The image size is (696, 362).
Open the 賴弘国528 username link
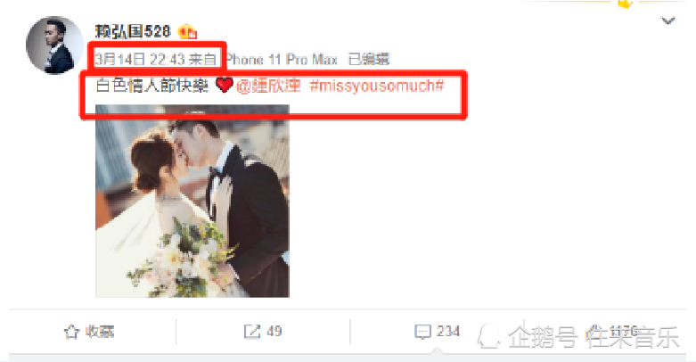133,31
